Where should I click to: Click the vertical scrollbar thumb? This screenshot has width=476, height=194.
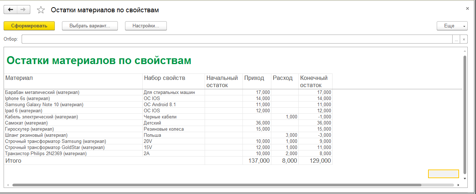pos(465,115)
